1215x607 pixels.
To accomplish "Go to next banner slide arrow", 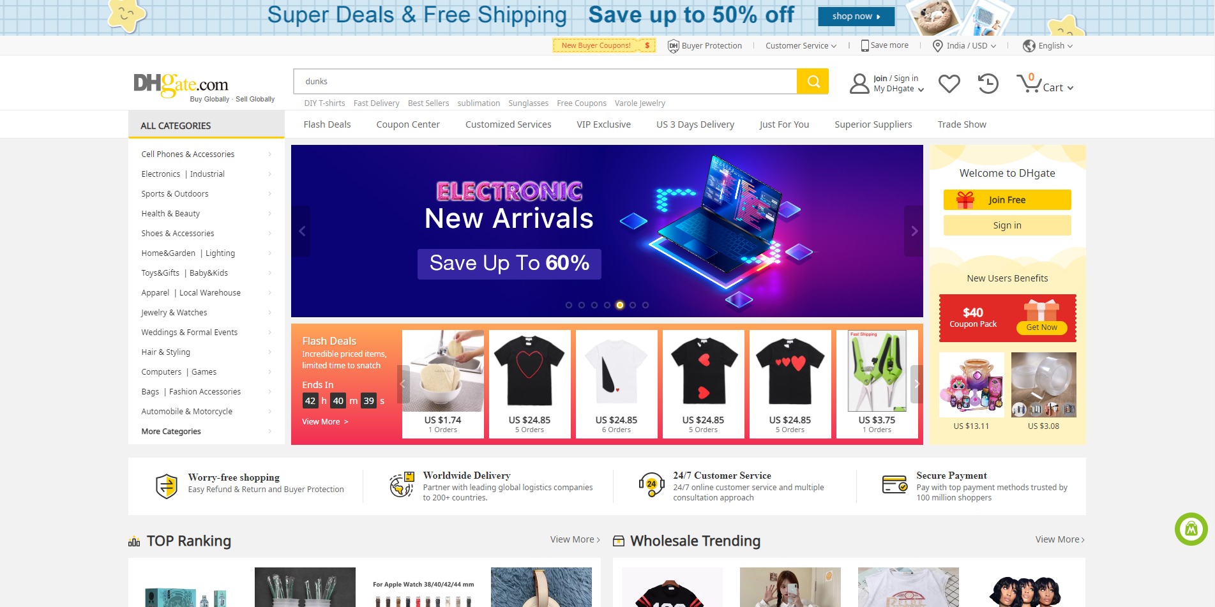I will 914,231.
